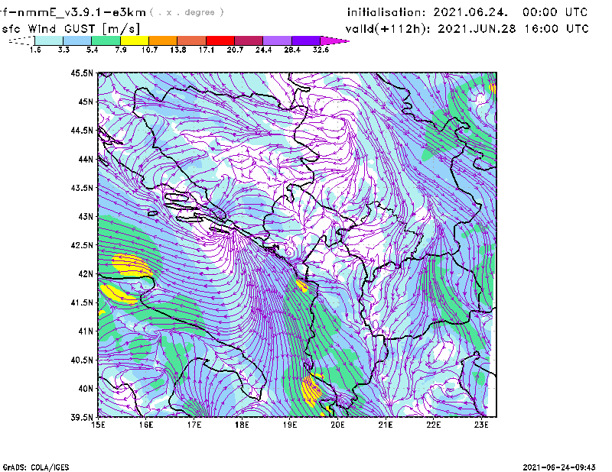Image resolution: width=612 pixels, height=472 pixels.
Task: Click the 43.5N latitude label
Action: pyautogui.click(x=82, y=188)
